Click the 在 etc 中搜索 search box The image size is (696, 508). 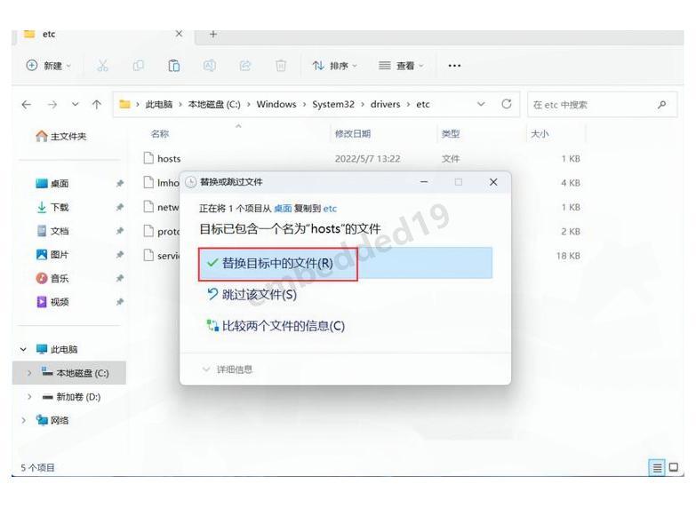[603, 104]
